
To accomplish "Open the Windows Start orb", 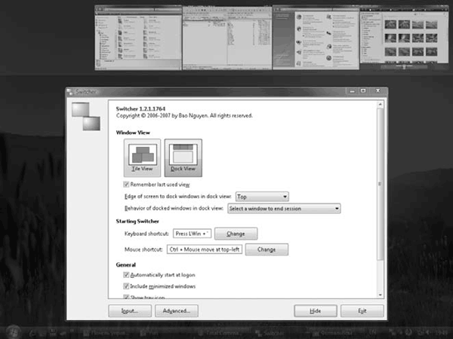I will [x=13, y=331].
